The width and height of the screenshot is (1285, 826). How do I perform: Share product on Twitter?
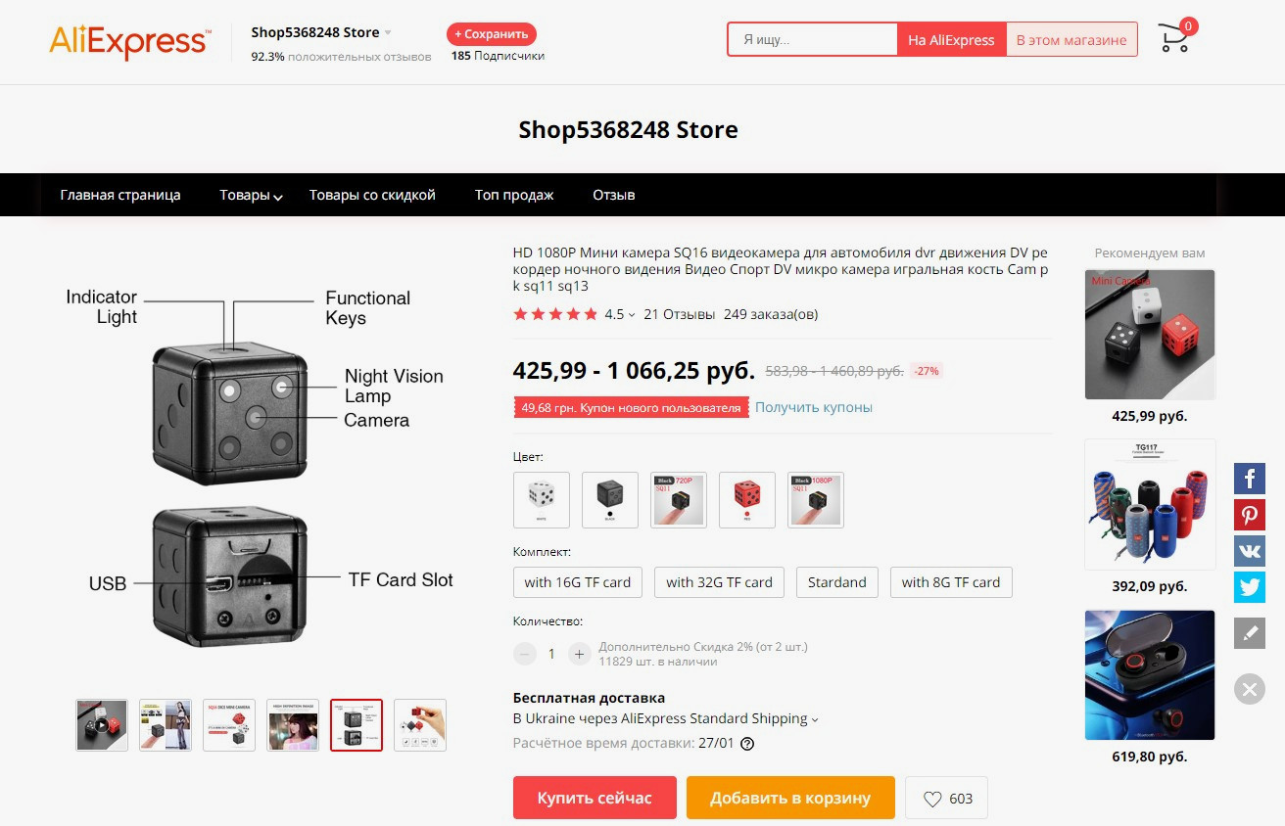[x=1250, y=587]
